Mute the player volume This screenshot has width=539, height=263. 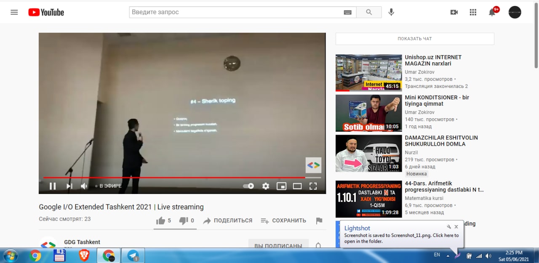click(84, 186)
